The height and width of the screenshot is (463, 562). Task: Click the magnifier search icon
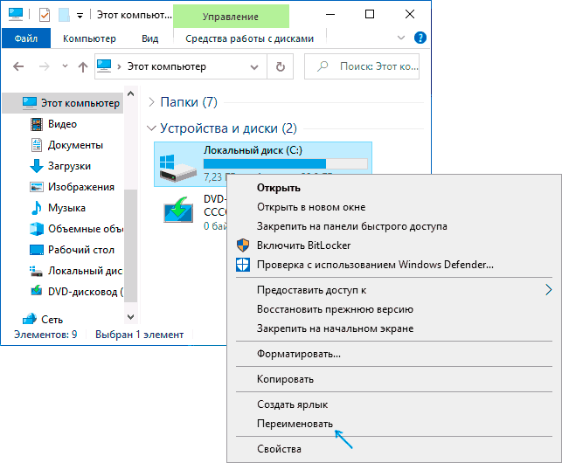323,66
